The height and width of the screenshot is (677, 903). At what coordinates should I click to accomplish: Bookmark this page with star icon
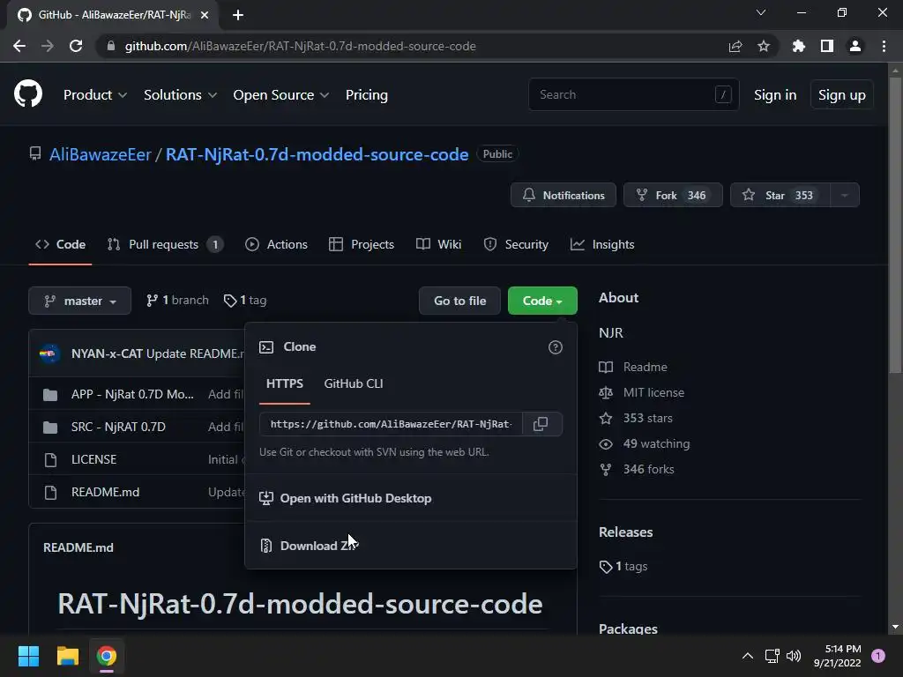pyautogui.click(x=764, y=46)
